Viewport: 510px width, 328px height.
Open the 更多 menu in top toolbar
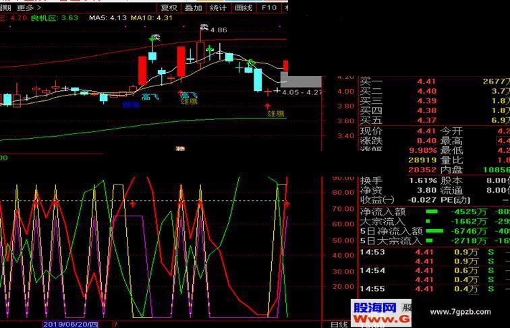click(x=29, y=7)
